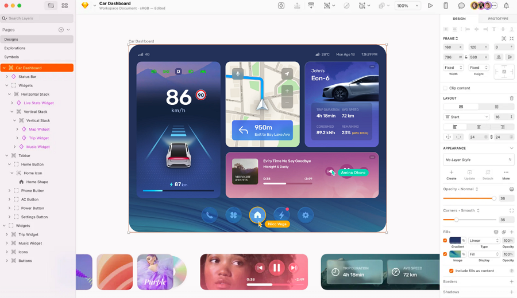Select the Explorations page
The height and width of the screenshot is (298, 517).
pos(15,48)
